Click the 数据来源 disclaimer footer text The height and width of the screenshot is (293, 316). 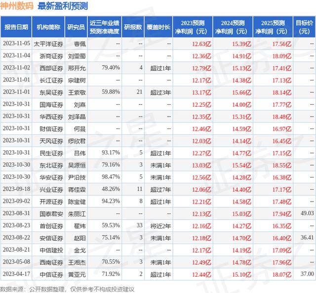coord(67,289)
